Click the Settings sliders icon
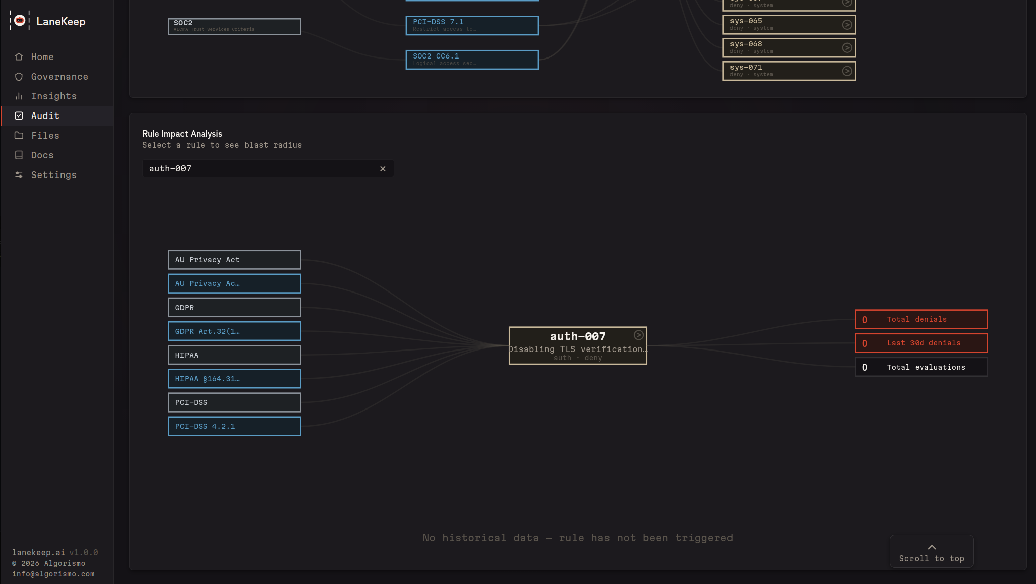1036x584 pixels. point(19,175)
